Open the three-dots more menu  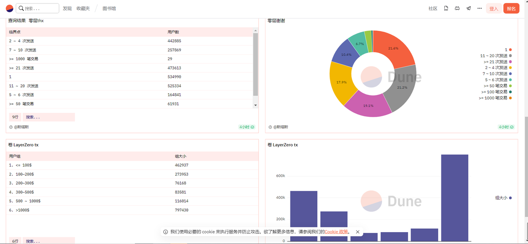point(480,8)
